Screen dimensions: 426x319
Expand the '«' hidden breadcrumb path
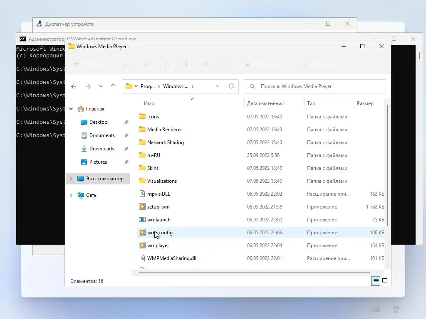(136, 86)
